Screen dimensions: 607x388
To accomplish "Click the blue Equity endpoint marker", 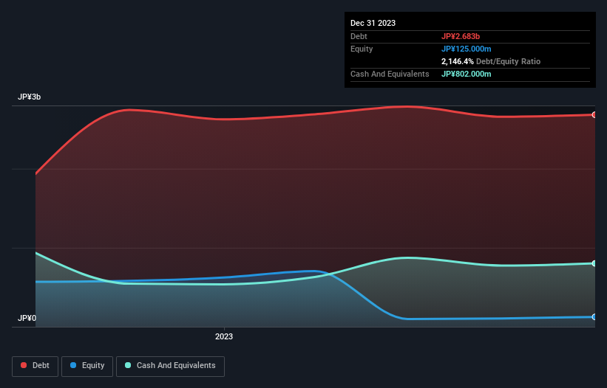I will point(594,317).
